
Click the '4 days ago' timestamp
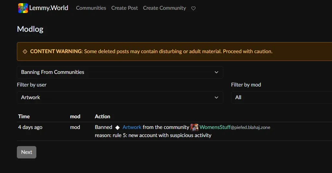click(30, 127)
